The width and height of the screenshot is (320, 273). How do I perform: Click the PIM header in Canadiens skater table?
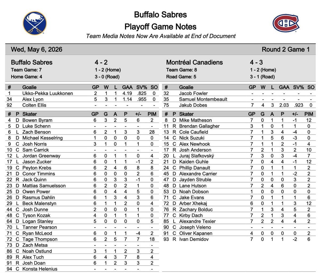[309, 114]
